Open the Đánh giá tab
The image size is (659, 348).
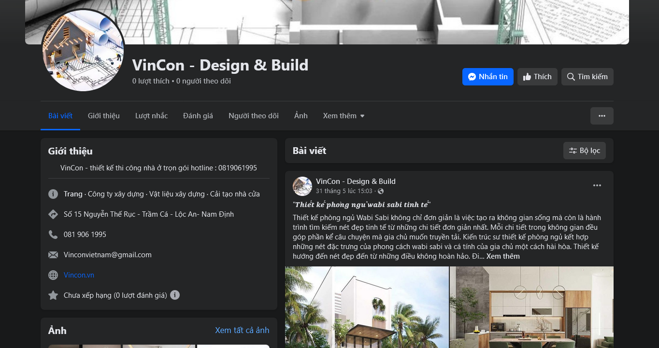pos(198,116)
